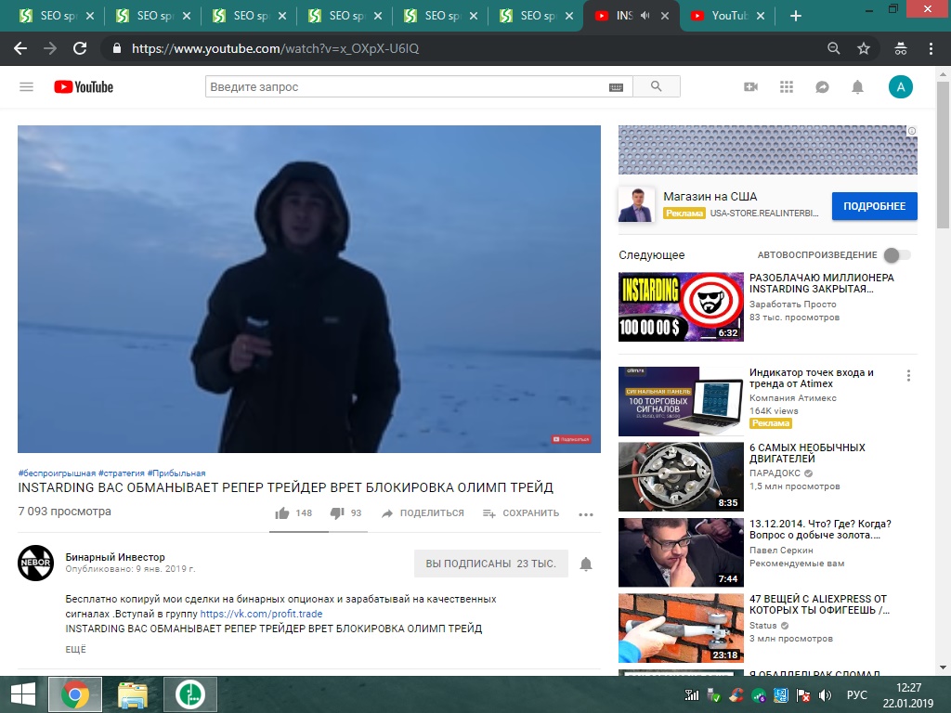Click the like/dislike ratio bar
Screen dimensions: 951x713
pyautogui.click(x=319, y=532)
